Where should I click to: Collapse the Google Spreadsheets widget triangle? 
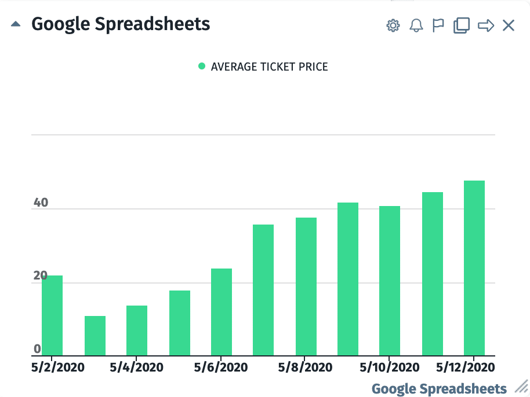(x=16, y=25)
